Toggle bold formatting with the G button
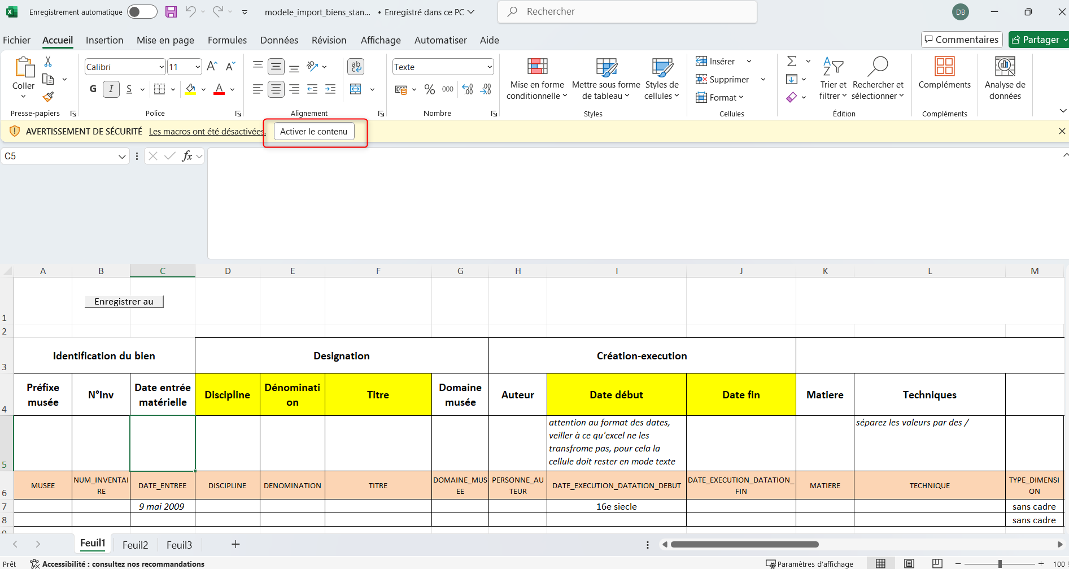 pyautogui.click(x=93, y=89)
